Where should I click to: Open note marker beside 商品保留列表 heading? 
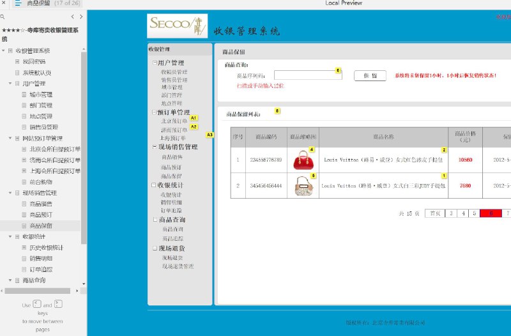(277, 111)
